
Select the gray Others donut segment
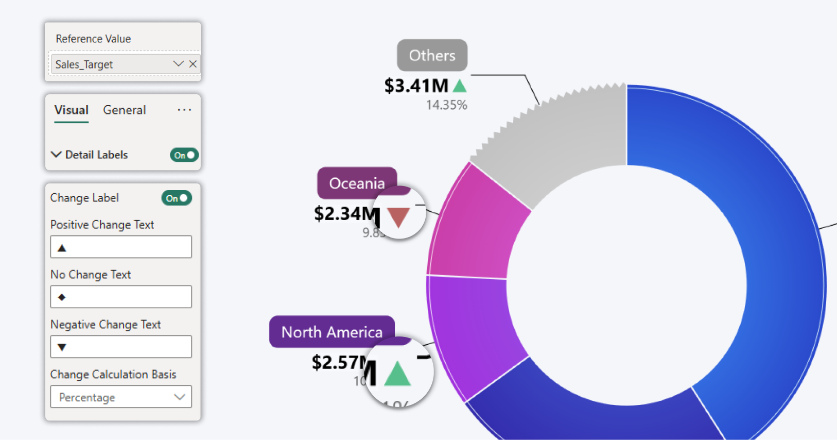561,139
